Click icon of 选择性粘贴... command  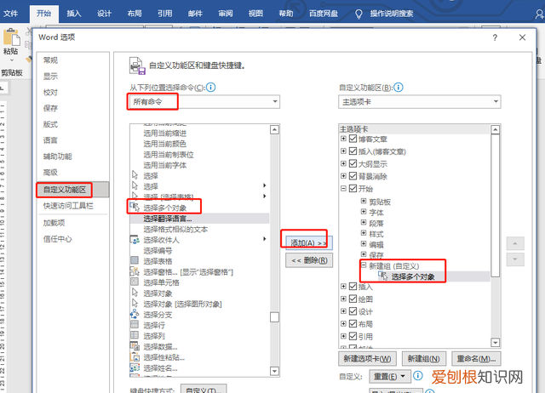coord(135,357)
